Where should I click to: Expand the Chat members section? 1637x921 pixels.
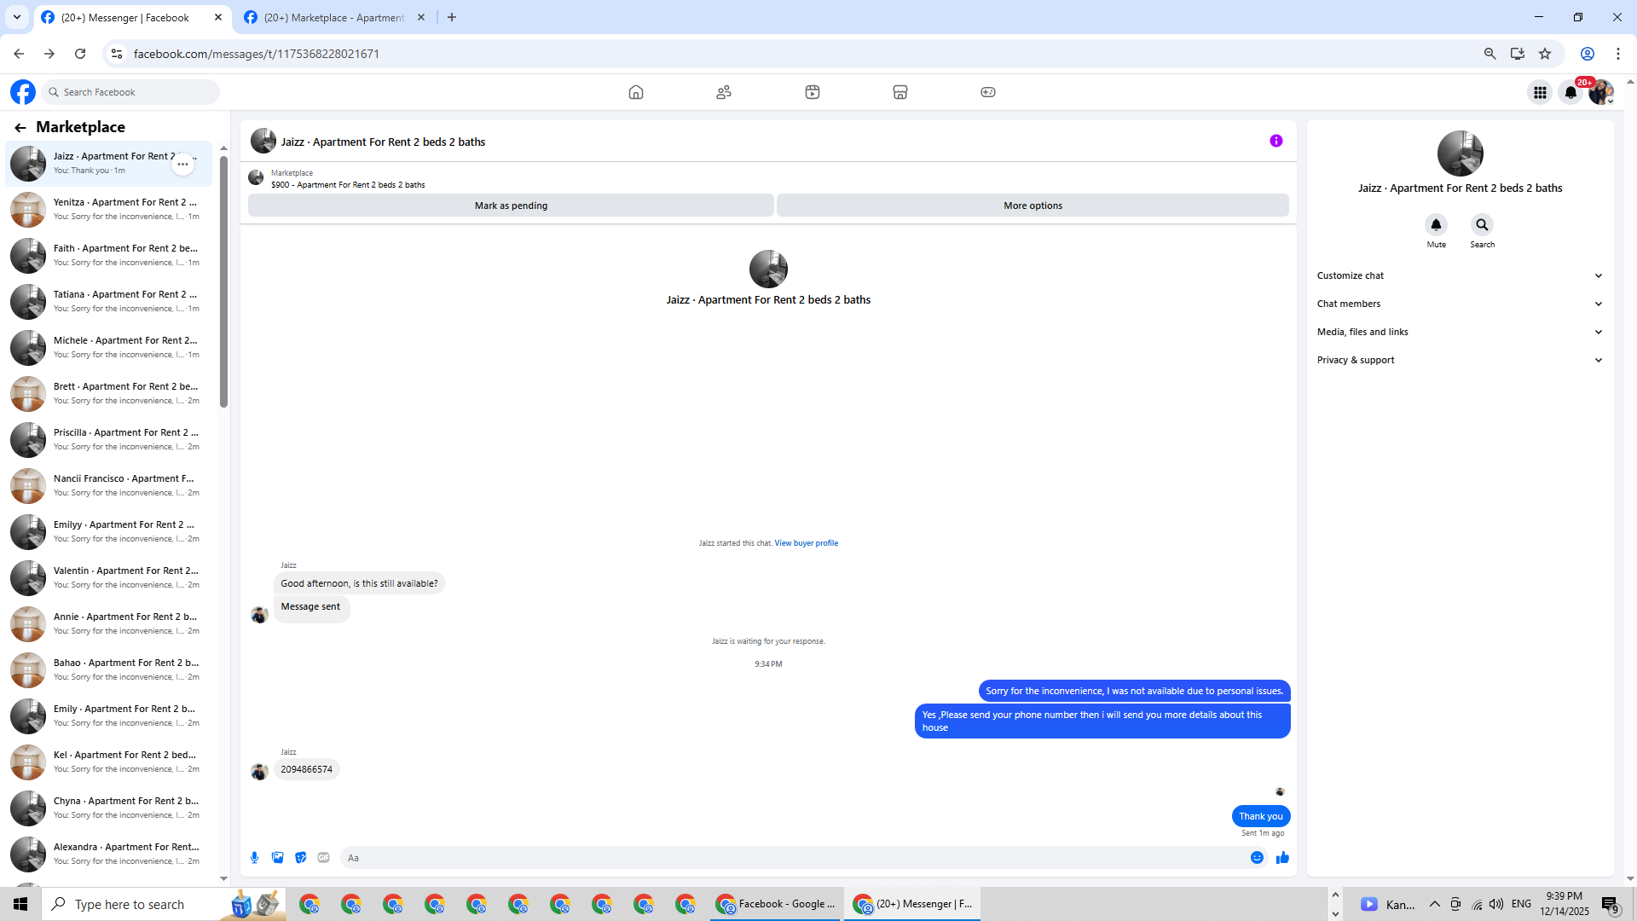click(x=1460, y=304)
